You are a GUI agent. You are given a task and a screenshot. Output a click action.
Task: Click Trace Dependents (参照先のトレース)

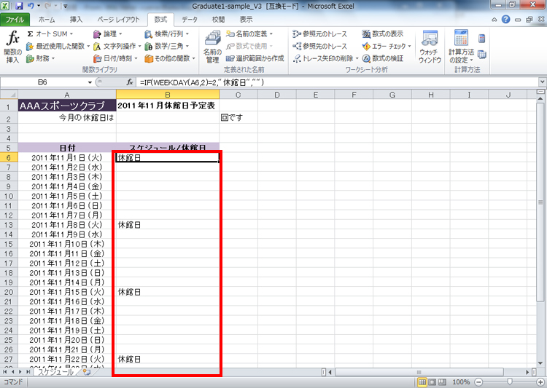(x=320, y=46)
